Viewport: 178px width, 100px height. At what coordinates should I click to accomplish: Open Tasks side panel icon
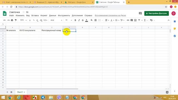[x=175, y=36]
